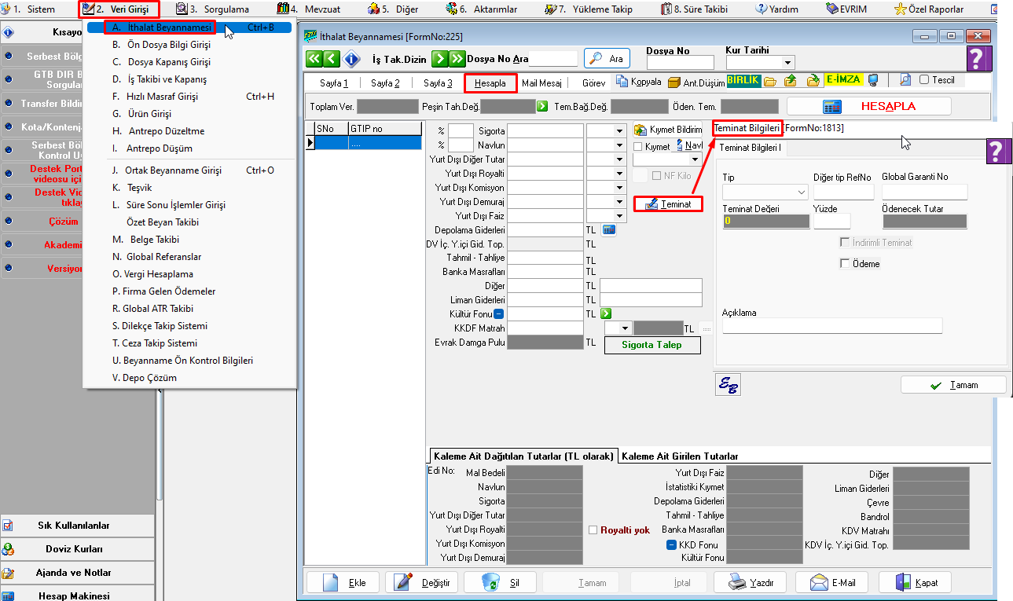The height and width of the screenshot is (601, 1013).
Task: Click the Dosya No input field
Action: (x=680, y=63)
